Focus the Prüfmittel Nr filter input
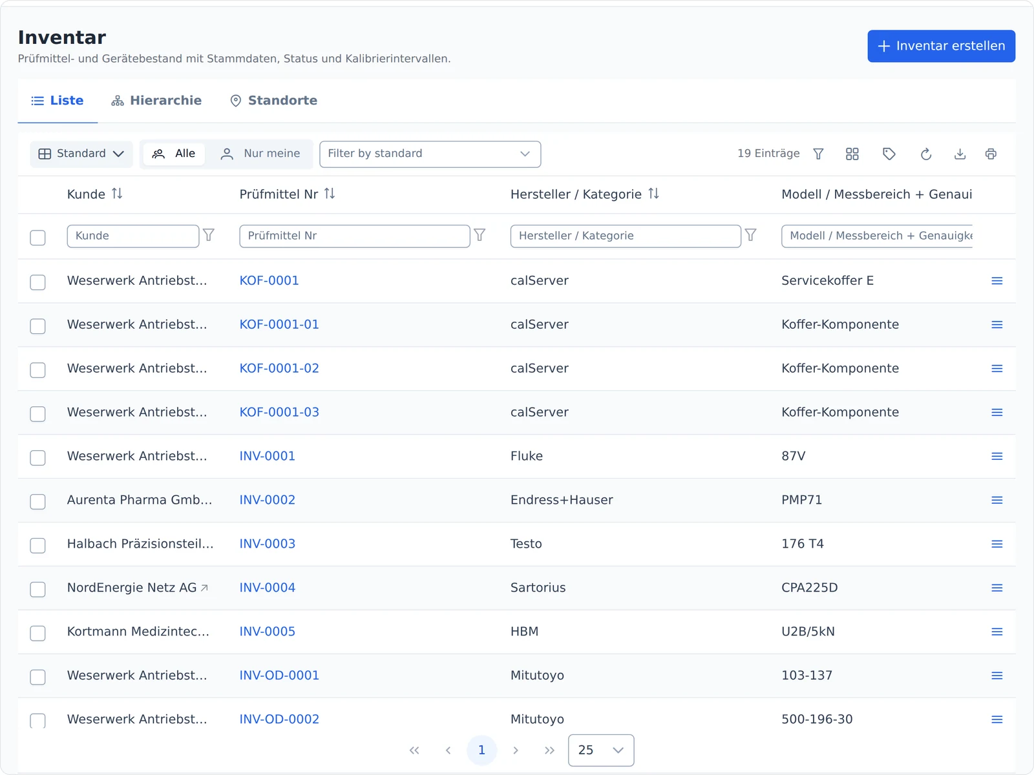The height and width of the screenshot is (775, 1034). pos(355,236)
